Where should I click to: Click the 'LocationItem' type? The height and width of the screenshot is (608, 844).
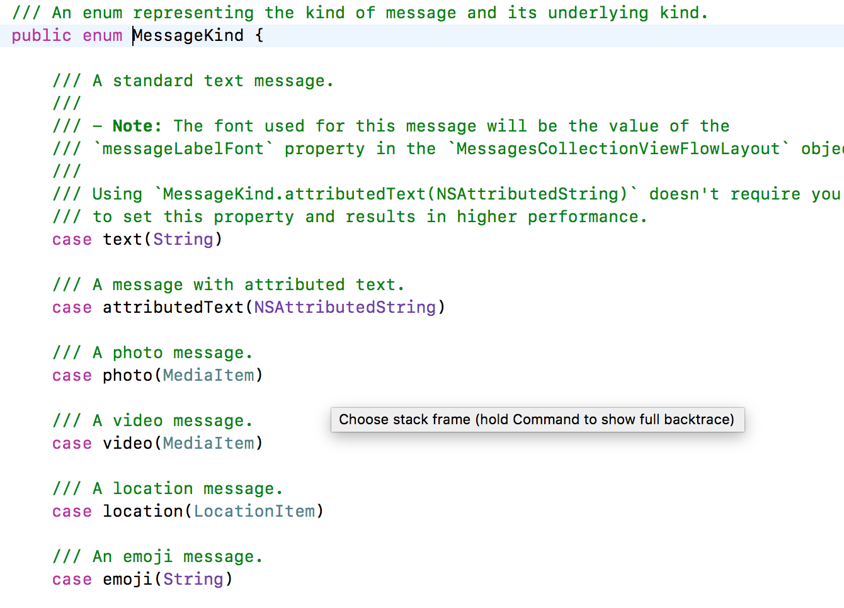coord(254,511)
